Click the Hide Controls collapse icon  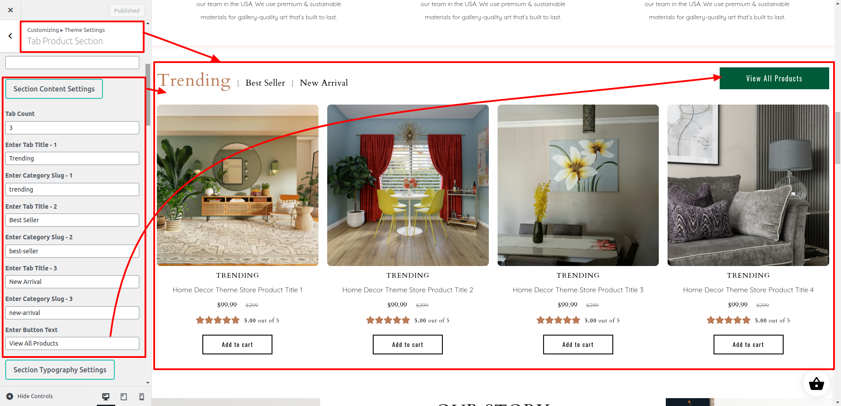10,396
